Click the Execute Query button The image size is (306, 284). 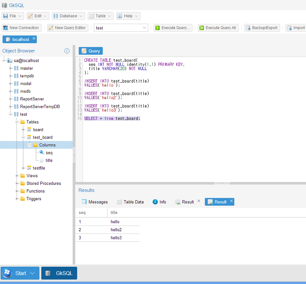(173, 28)
